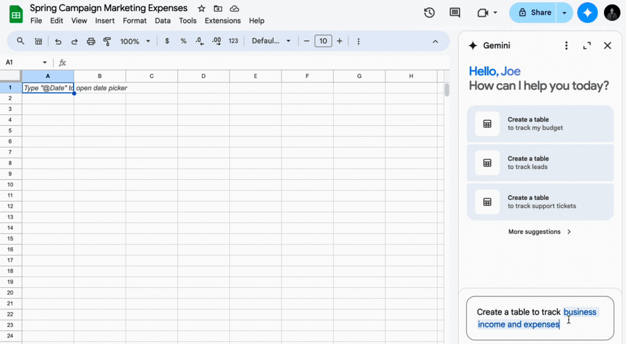Open version history clock icon
This screenshot has height=344, width=626.
pos(429,13)
